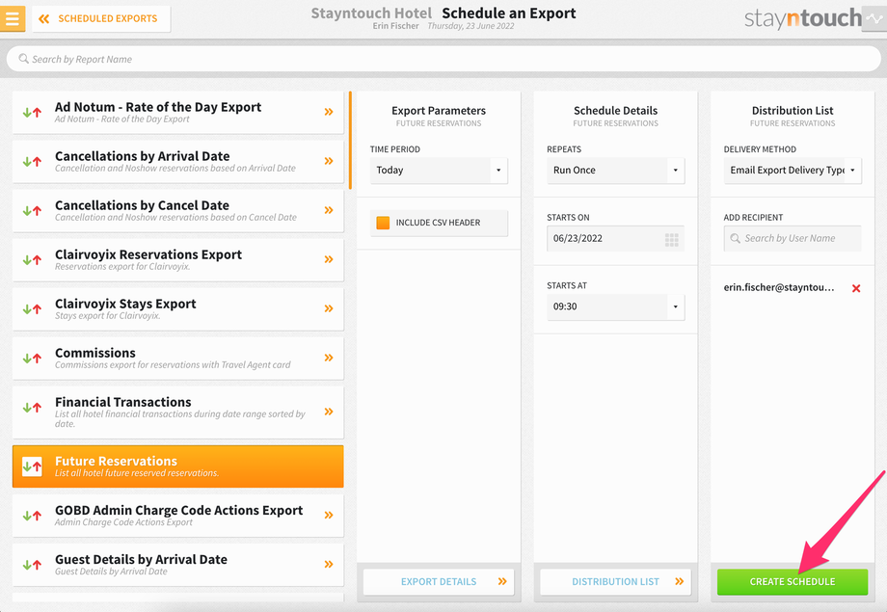
Task: Click magnifier icon in Add Recipient search
Action: coord(735,239)
